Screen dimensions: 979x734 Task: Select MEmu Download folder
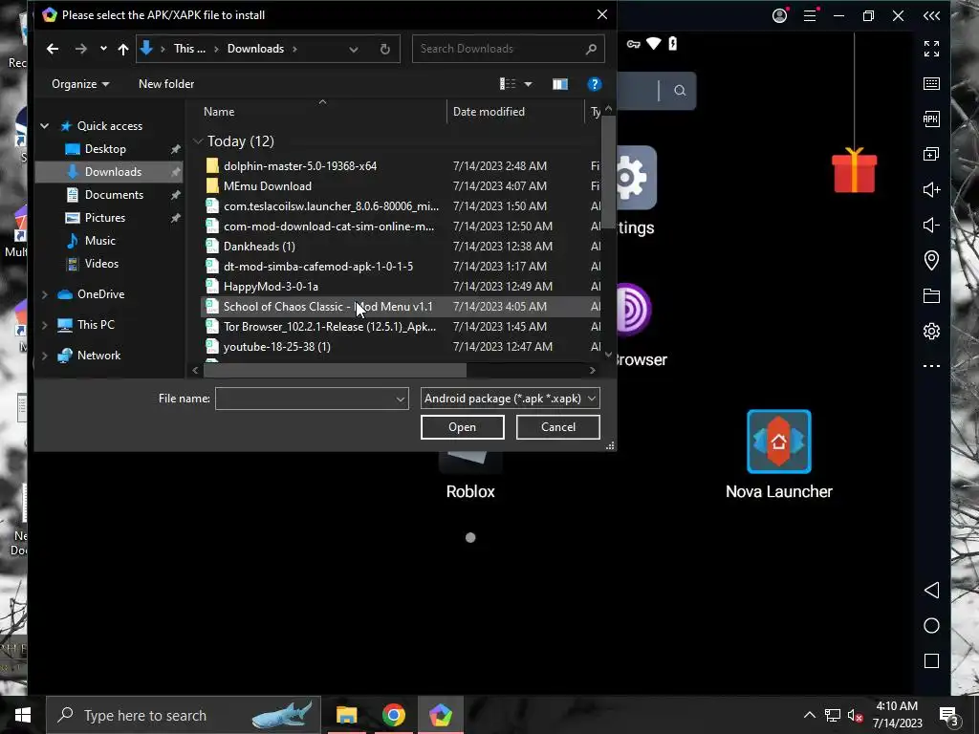(400, 186)
